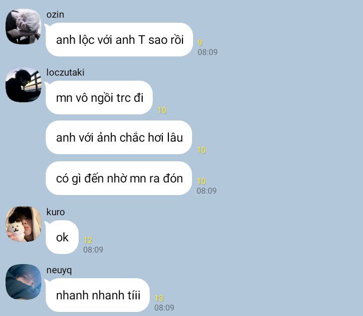Image resolution: width=363 pixels, height=316 pixels.
Task: Open neuyq's profile avatar
Action: (23, 282)
